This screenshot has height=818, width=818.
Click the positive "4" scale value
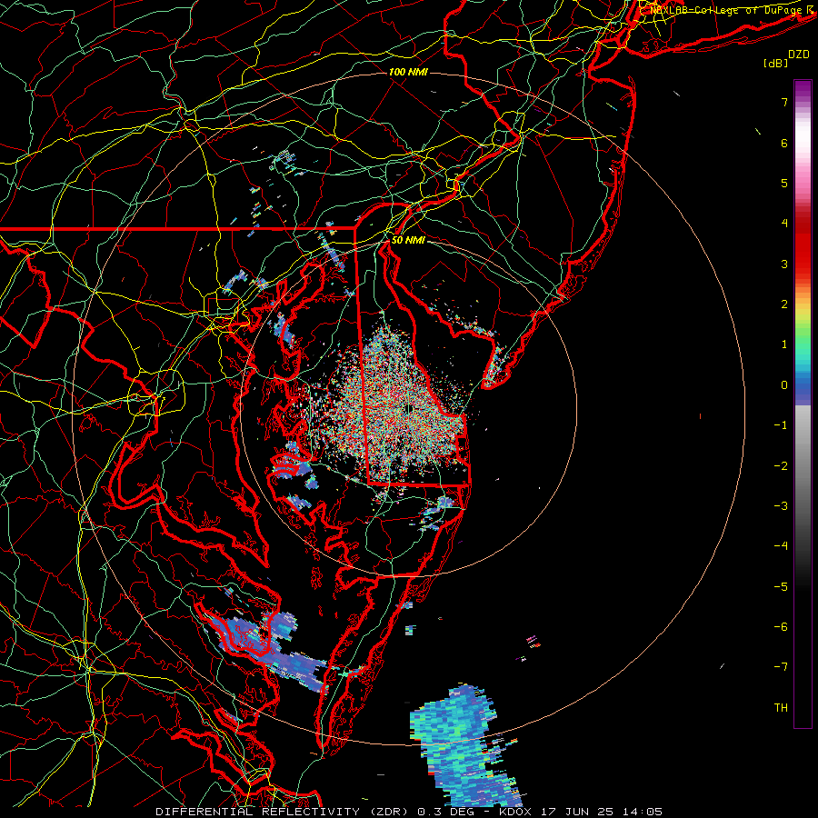coord(784,224)
